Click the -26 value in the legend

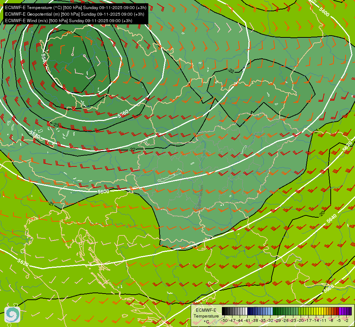click(x=285, y=320)
